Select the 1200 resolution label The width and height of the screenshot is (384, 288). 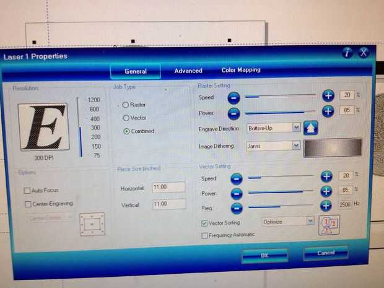94,100
